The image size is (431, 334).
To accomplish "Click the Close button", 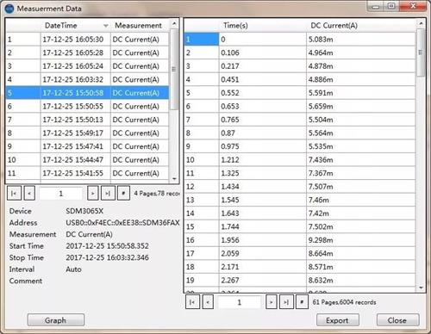I will click(397, 320).
